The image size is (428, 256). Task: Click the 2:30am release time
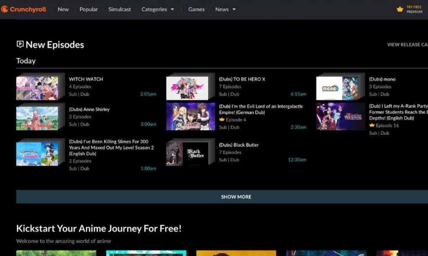click(x=298, y=127)
